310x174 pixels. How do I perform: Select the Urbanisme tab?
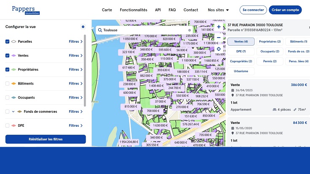(x=241, y=71)
